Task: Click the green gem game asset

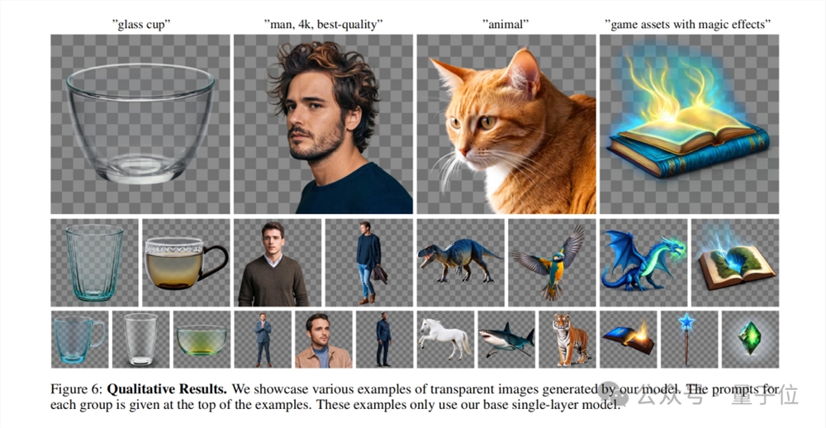Action: pos(750,339)
